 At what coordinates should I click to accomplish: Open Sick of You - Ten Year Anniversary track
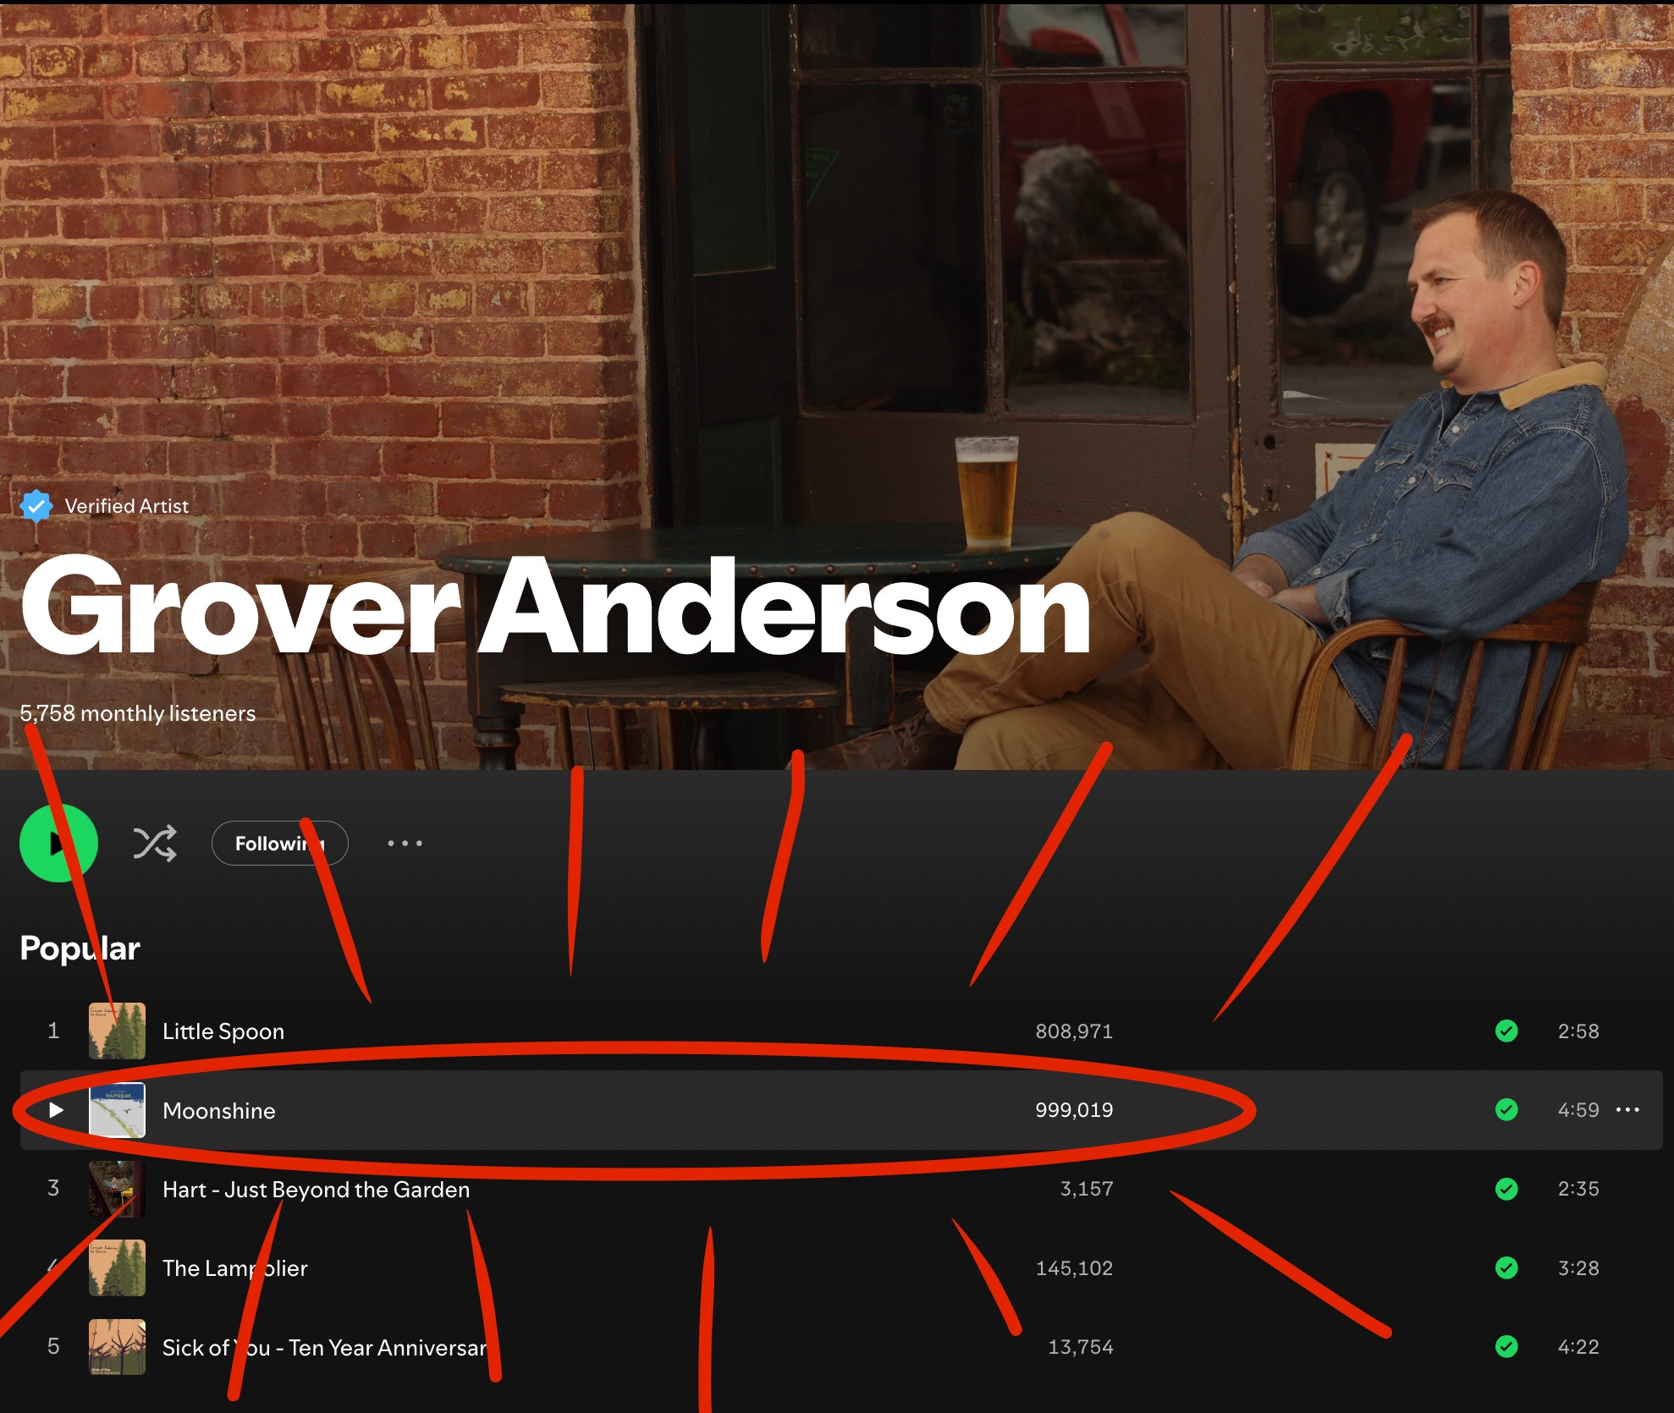click(x=326, y=1347)
